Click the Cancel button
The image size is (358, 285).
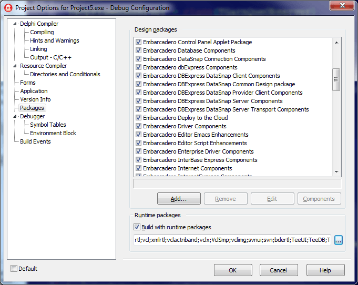(x=279, y=270)
